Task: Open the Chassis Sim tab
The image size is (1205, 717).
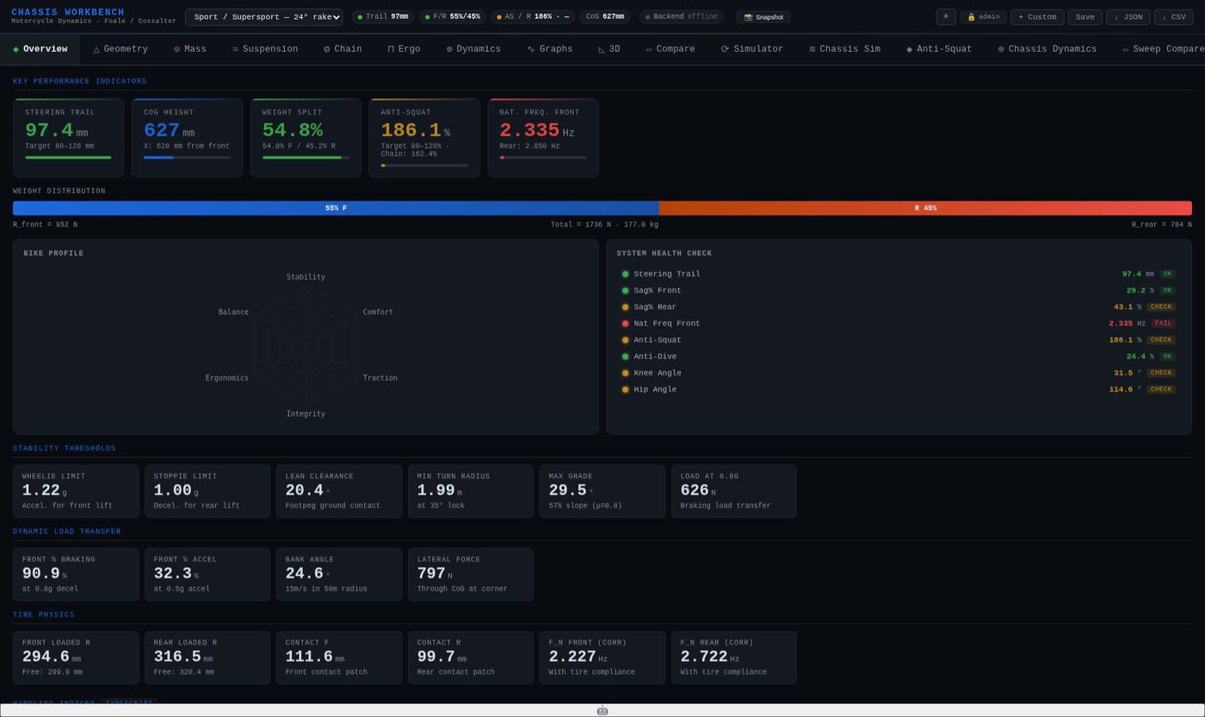Action: click(x=845, y=49)
